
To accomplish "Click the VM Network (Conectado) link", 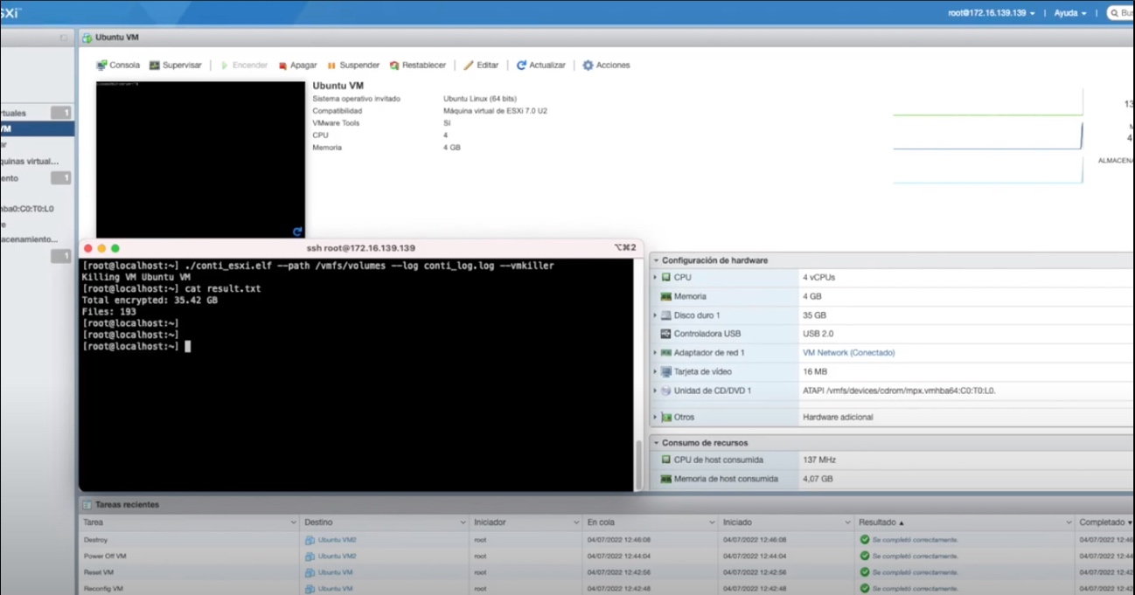I will point(848,353).
